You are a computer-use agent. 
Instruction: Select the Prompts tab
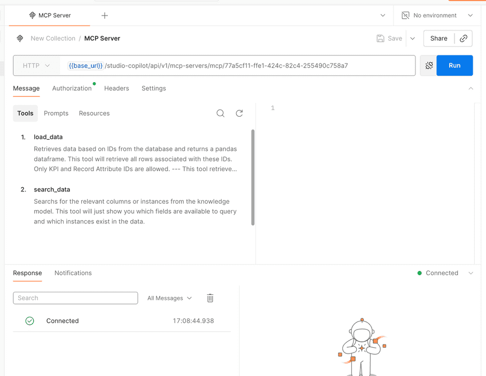pos(56,113)
